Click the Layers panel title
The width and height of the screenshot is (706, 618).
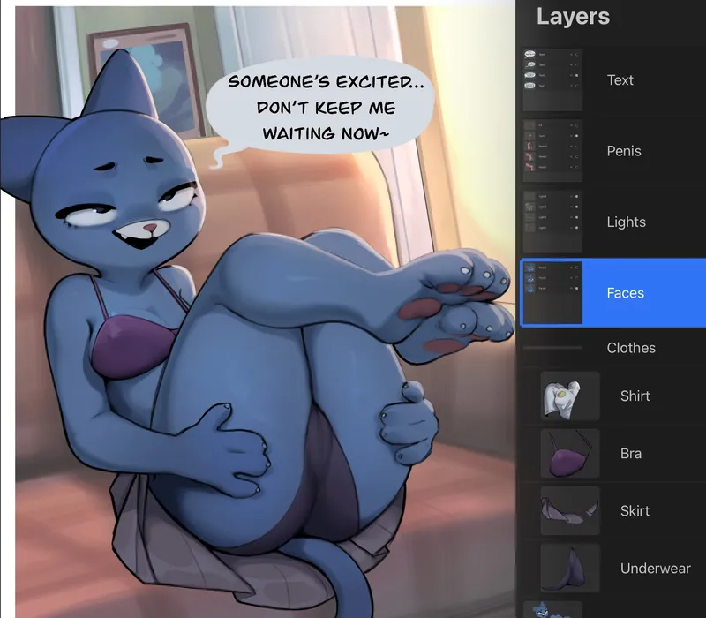[x=573, y=17]
